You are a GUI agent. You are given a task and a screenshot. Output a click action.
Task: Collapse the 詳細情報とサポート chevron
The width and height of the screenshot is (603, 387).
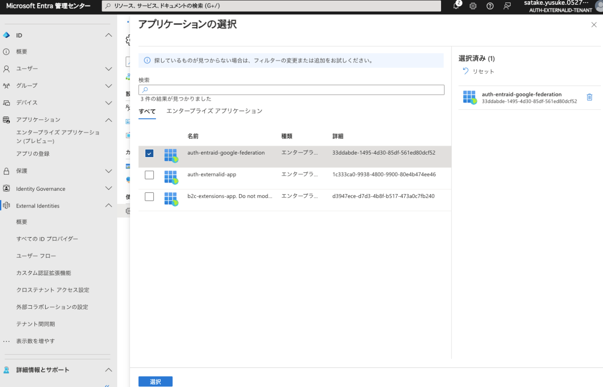[x=109, y=370]
